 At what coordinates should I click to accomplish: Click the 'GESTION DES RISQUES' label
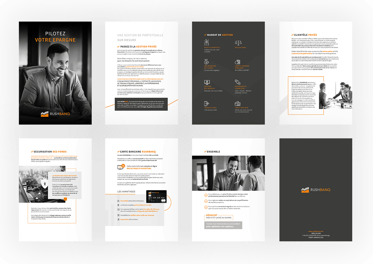pyautogui.click(x=210, y=87)
